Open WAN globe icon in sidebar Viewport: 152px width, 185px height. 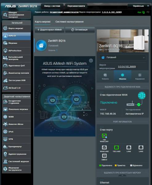5,117
